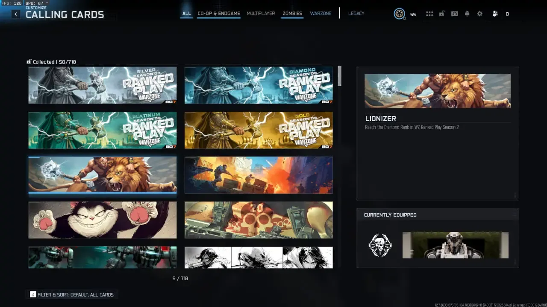Open Filter & Sort: Default, All Cards
Image resolution: width=547 pixels, height=307 pixels.
coord(73,295)
